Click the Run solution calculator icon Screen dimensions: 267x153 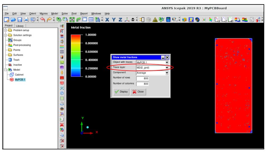coord(168,19)
